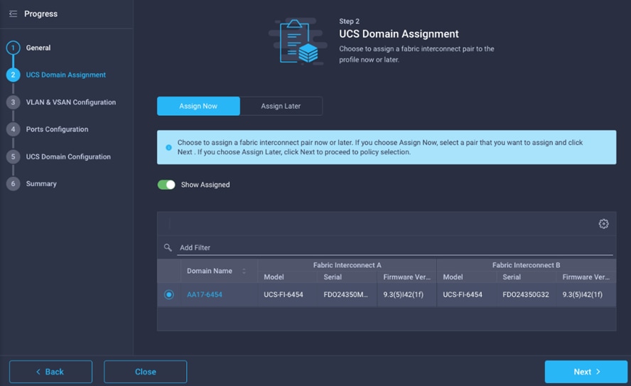Select the AA17-6454 radio button
Image resolution: width=631 pixels, height=386 pixels.
click(x=169, y=294)
